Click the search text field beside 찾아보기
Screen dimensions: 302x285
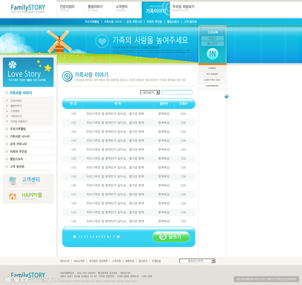(177, 93)
